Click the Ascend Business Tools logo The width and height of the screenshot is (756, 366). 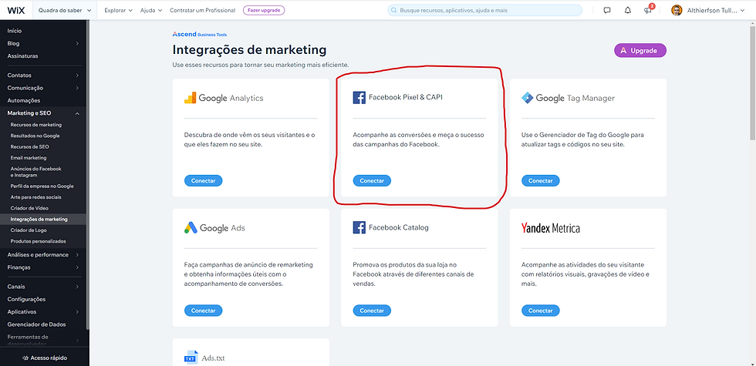pyautogui.click(x=200, y=34)
